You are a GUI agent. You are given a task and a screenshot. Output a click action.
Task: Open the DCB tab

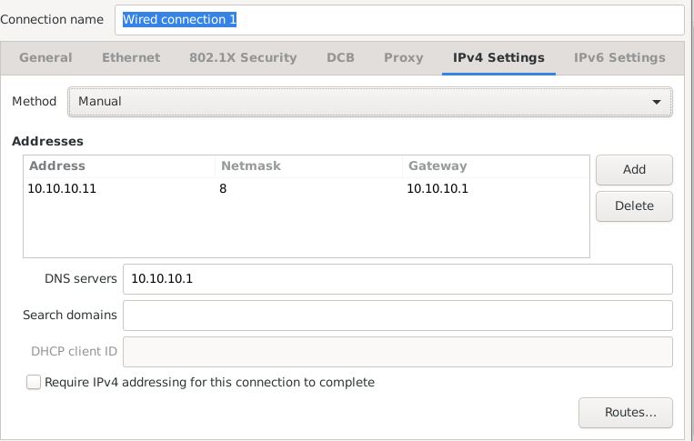point(340,57)
